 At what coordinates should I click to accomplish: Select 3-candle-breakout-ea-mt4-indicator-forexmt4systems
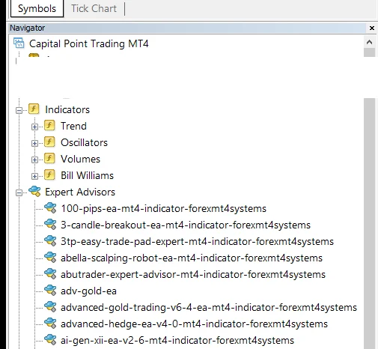[x=186, y=225]
